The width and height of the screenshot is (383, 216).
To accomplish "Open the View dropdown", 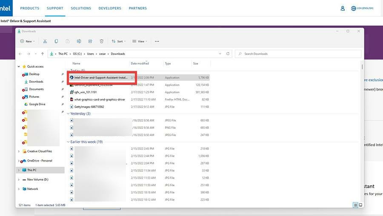I will [140, 41].
